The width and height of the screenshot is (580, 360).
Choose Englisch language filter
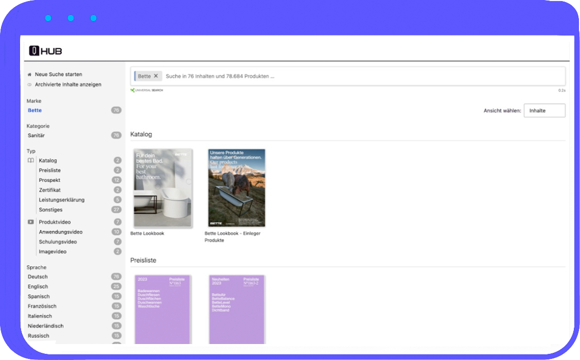[x=38, y=287]
